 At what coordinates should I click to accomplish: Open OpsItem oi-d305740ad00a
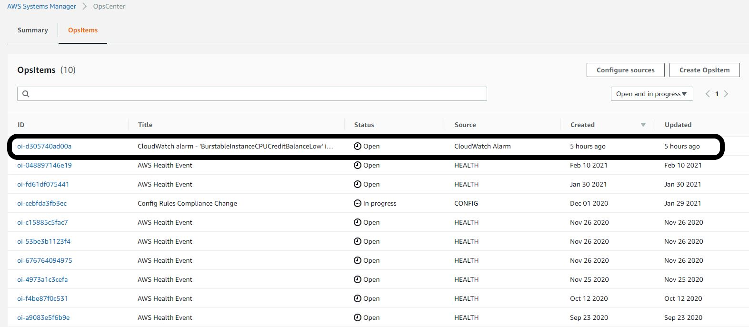[x=44, y=146]
